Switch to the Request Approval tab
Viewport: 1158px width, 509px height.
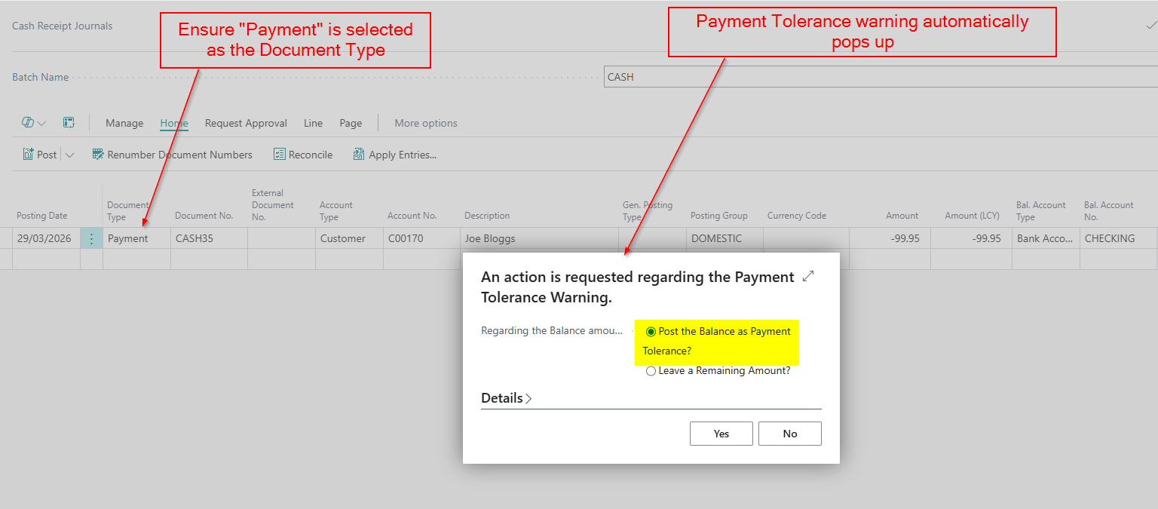point(246,123)
